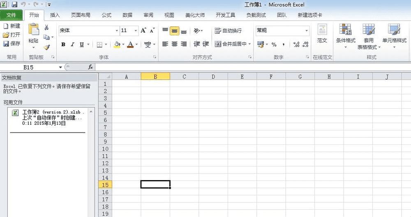Click the Copy icon in clipboard group
Viewport: 411px width, 217px height.
(46, 37)
